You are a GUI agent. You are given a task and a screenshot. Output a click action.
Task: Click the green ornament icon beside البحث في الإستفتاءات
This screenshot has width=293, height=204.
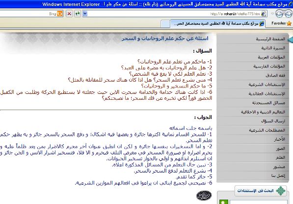click(x=281, y=191)
